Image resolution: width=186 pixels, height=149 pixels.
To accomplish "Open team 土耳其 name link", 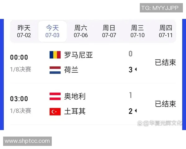I will [75, 111].
